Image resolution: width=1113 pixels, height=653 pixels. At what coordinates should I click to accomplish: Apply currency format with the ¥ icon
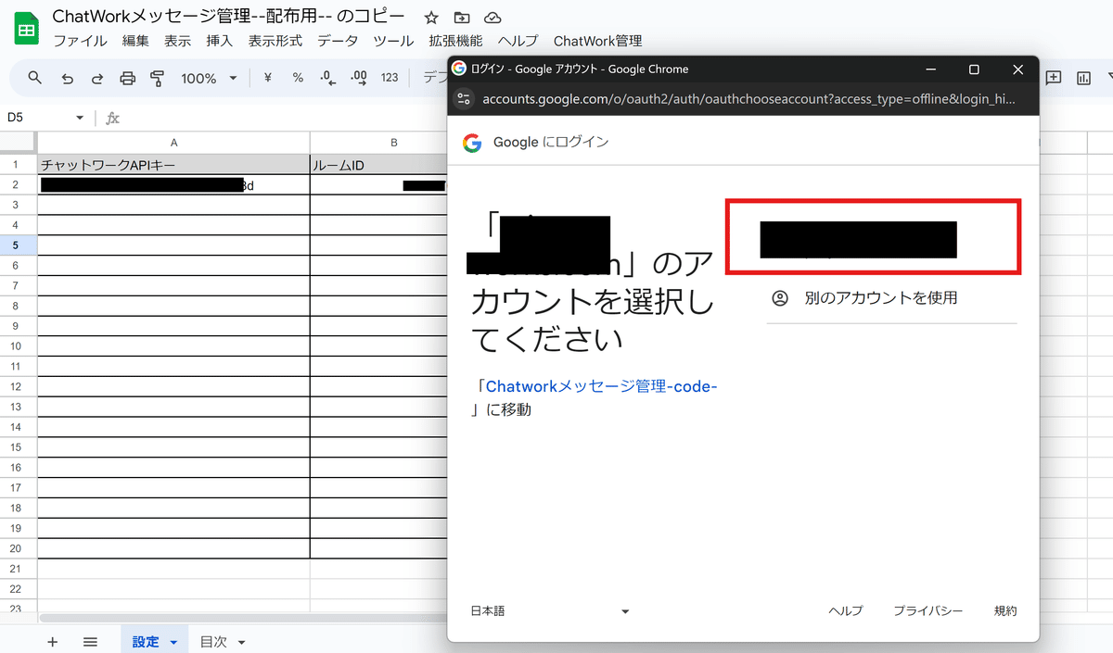pos(267,78)
